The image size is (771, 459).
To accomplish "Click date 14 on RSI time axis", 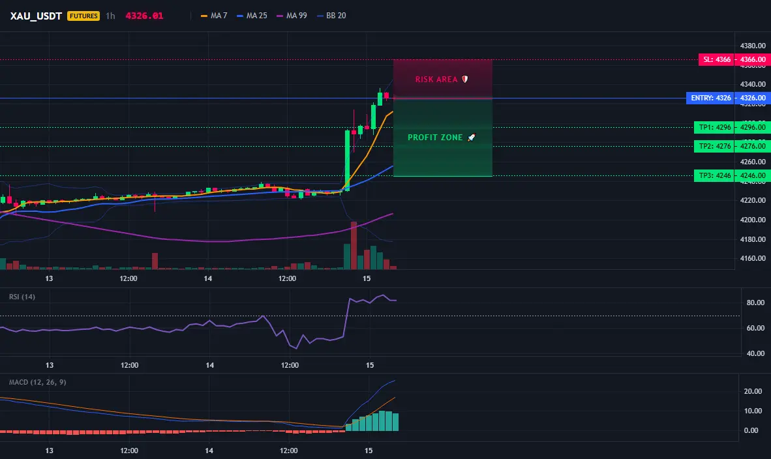I will pos(210,365).
